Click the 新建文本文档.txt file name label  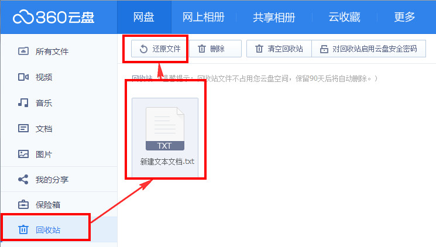167,162
